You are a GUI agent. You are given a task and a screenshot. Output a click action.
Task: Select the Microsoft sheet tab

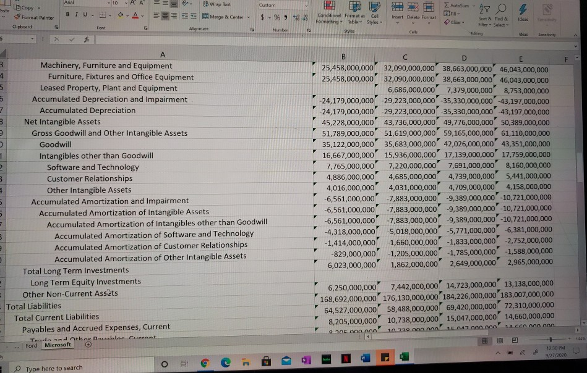tap(58, 345)
